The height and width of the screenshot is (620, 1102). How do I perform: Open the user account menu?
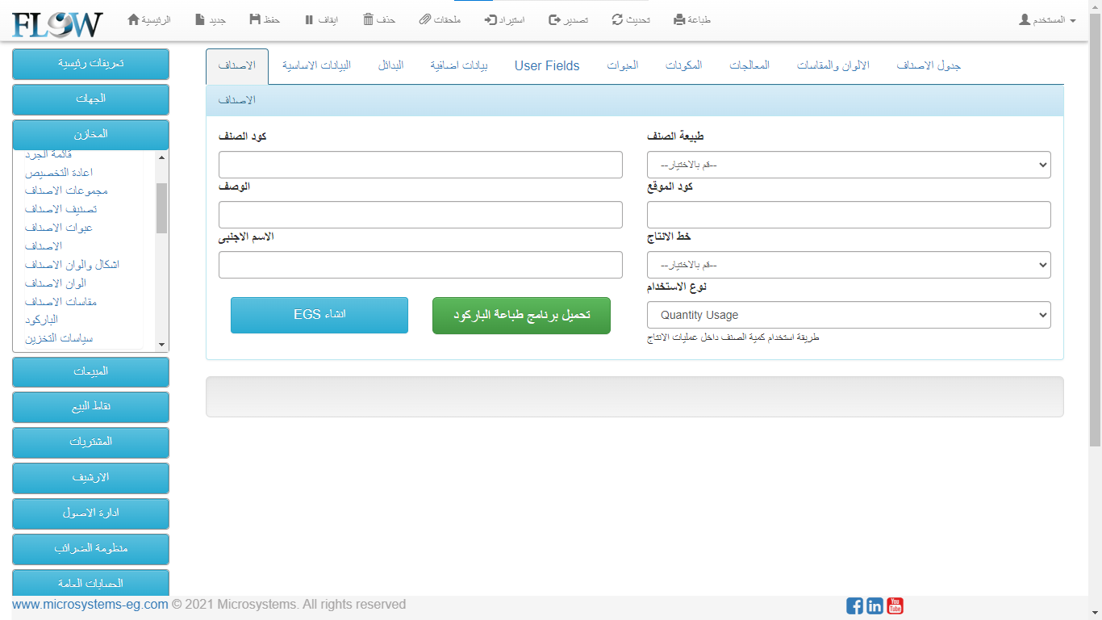[1047, 19]
